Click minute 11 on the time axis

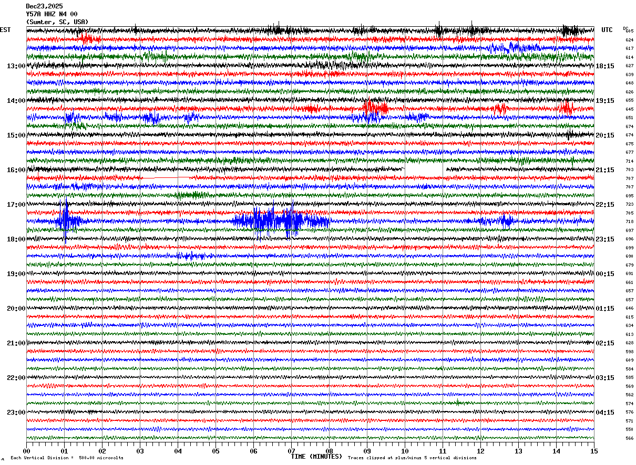tap(443, 451)
